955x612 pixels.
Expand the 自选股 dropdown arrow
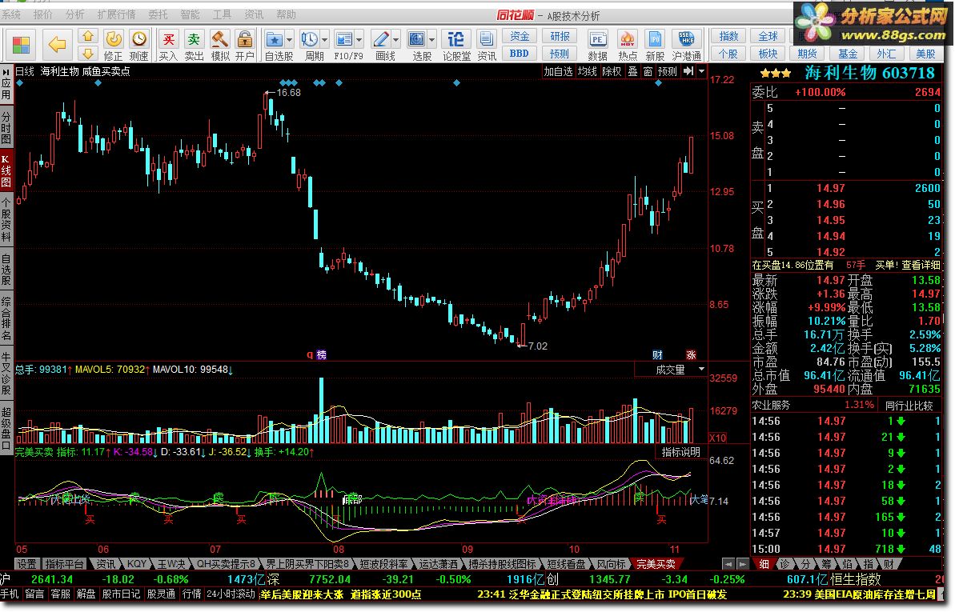coord(290,40)
